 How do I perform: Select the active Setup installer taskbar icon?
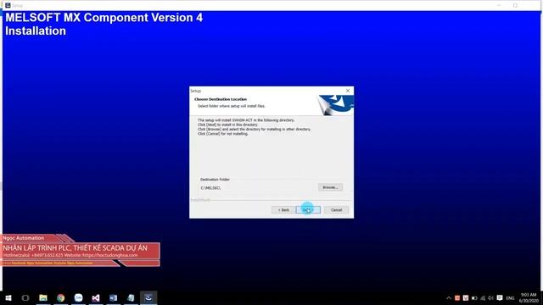tap(148, 297)
